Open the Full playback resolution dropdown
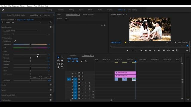The height and width of the screenshot is (107, 191). tap(169, 43)
